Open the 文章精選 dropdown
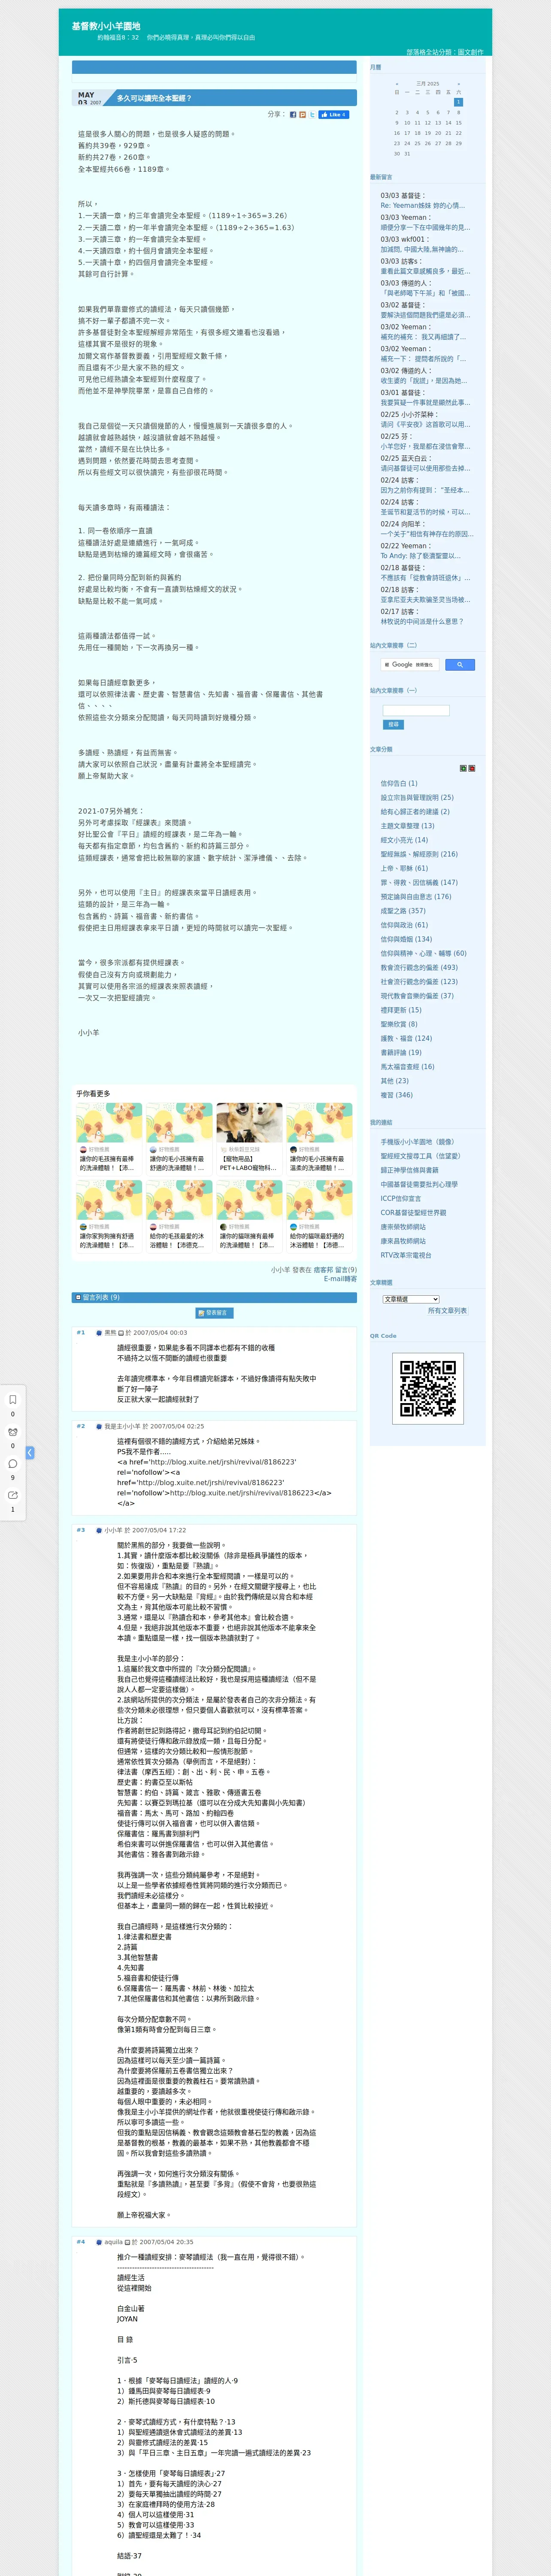This screenshot has height=2576, width=551. (x=411, y=1299)
